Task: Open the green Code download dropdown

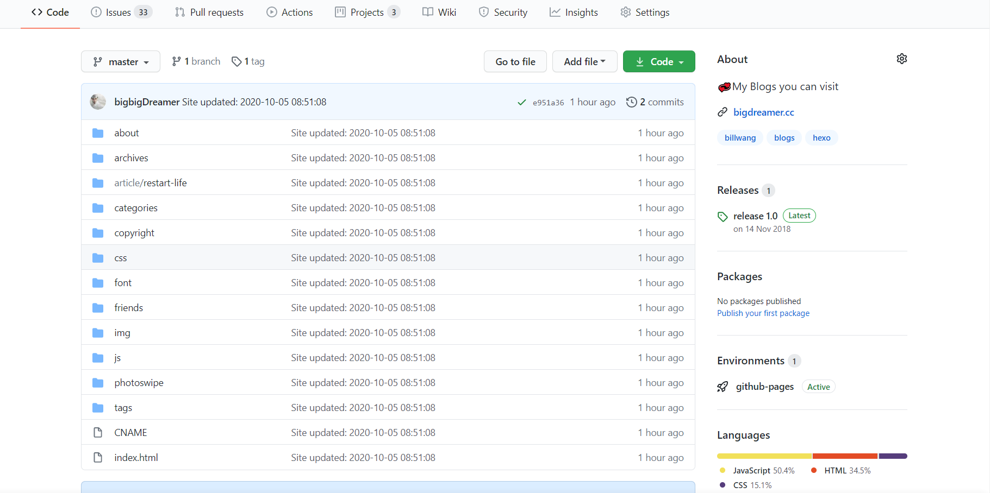Action: (x=659, y=61)
